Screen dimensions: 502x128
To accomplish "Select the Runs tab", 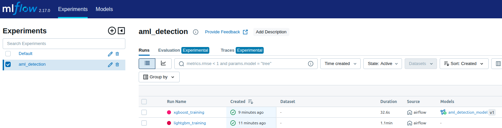I will (144, 50).
